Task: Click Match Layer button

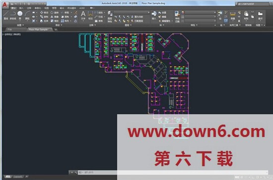Action: tap(137, 21)
